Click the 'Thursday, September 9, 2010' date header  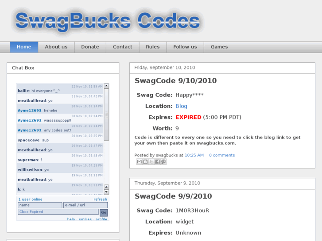[167, 183]
